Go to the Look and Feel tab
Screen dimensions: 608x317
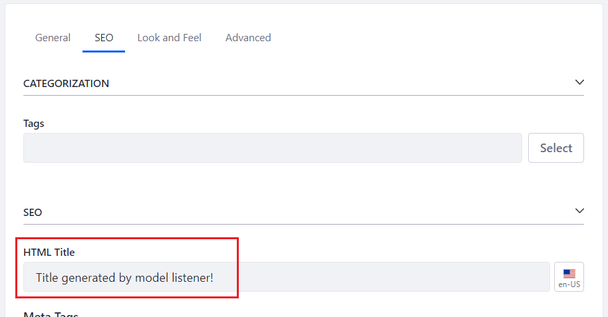[170, 38]
